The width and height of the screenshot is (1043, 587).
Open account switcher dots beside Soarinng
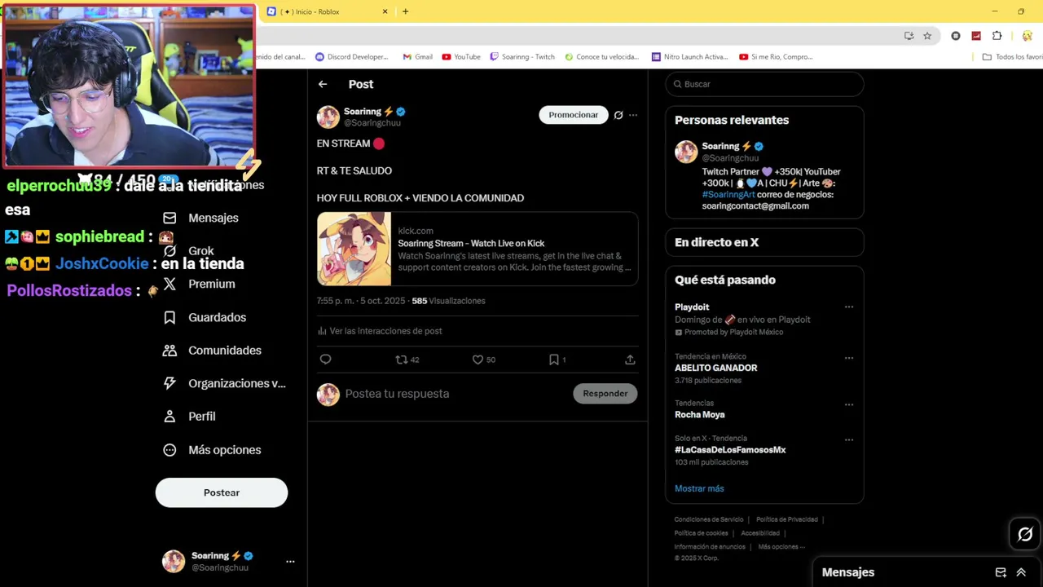click(x=290, y=562)
